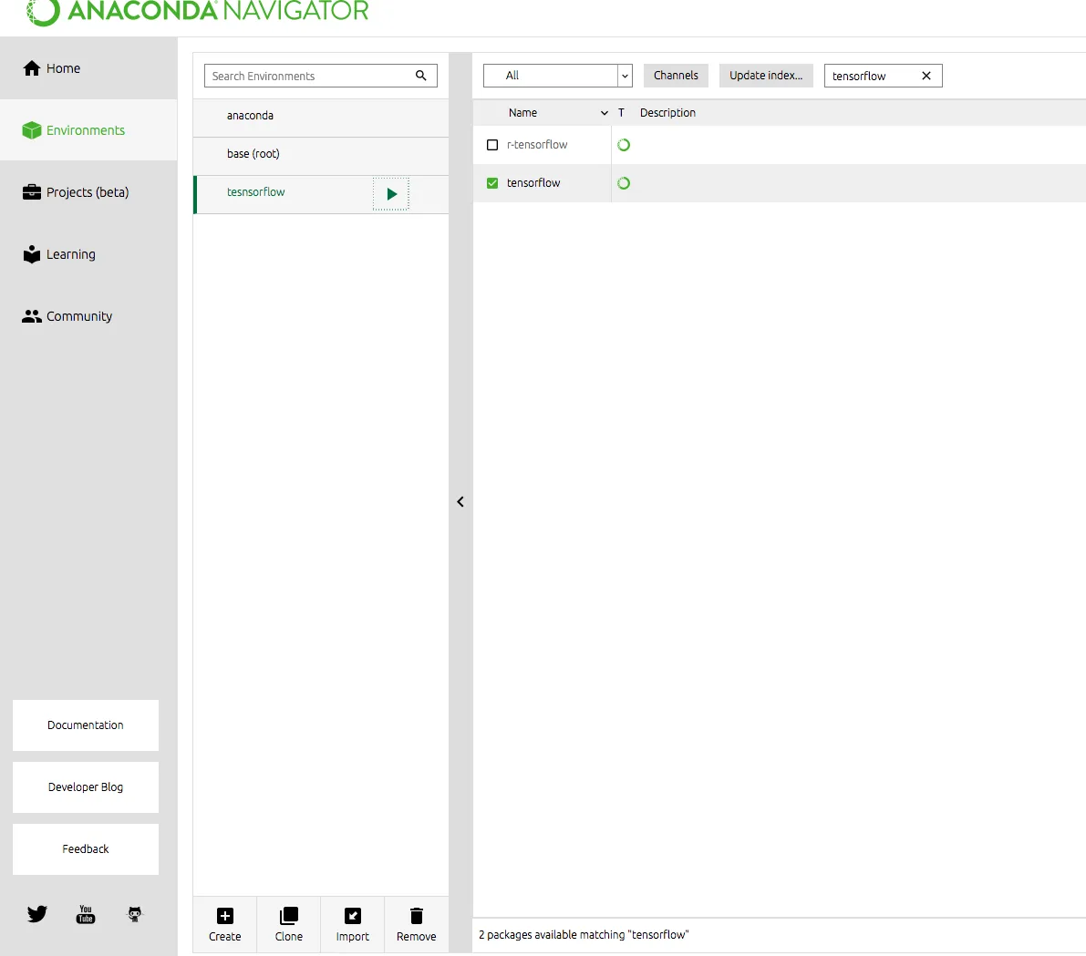Screen dimensions: 1086x956
Task: Click the Home house icon
Action: [32, 67]
